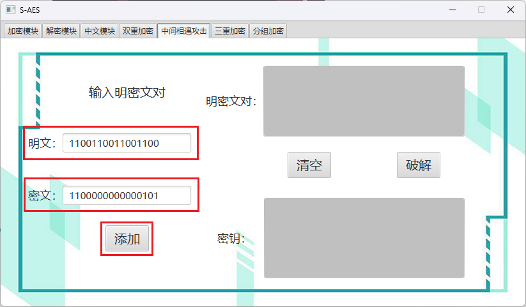Click inside the 明密文对 output area
The width and height of the screenshot is (526, 307).
[364, 101]
